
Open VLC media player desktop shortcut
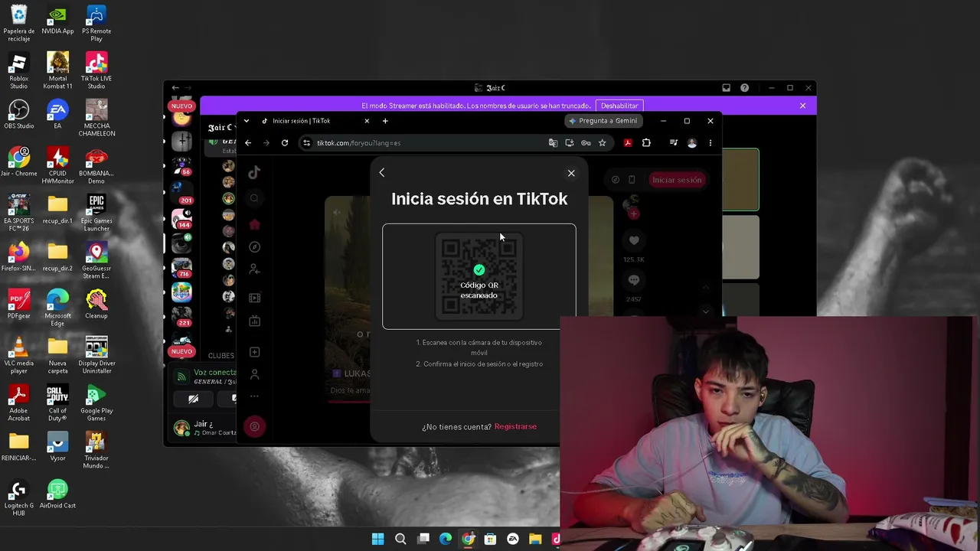pyautogui.click(x=18, y=355)
